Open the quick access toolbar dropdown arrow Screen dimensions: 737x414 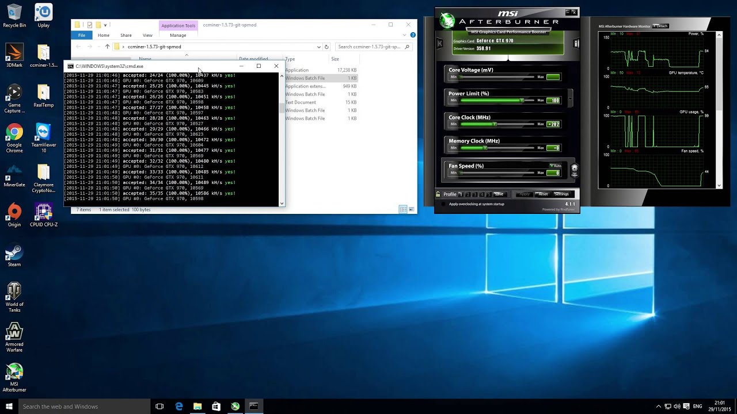pyautogui.click(x=106, y=25)
